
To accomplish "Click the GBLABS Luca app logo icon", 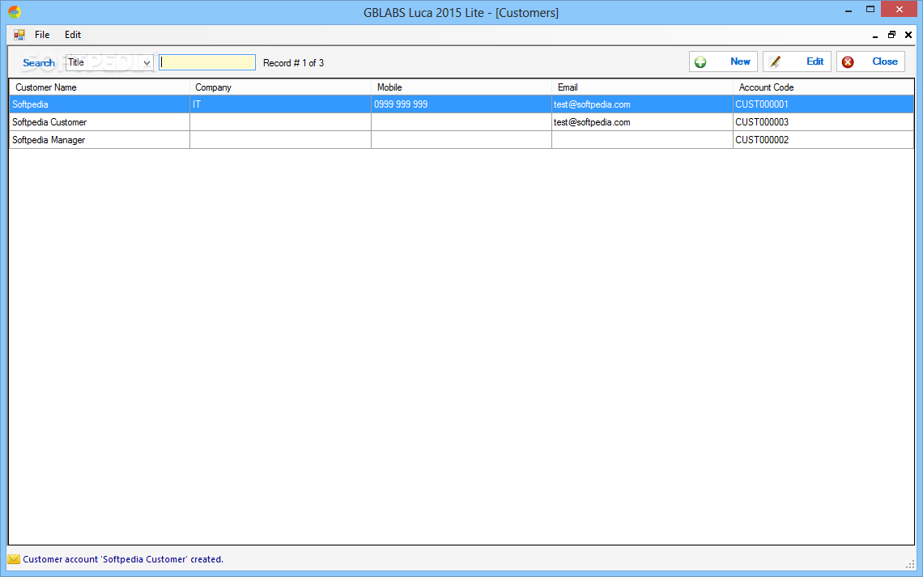I will coord(14,12).
